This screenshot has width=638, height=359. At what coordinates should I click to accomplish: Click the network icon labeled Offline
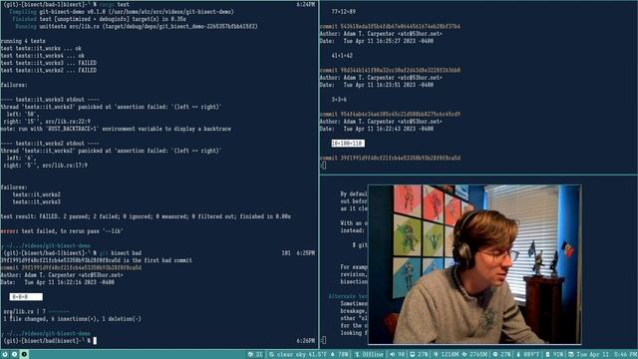point(357,355)
